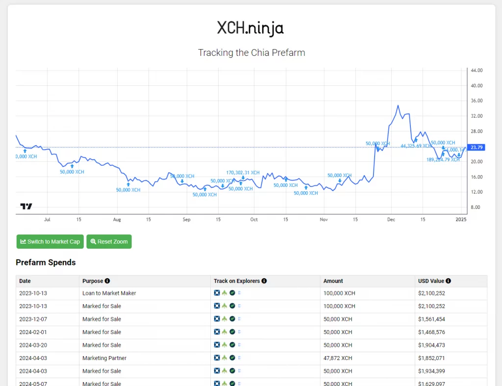This screenshot has height=386, width=502.
Task: Click the Jul label on time axis
Action: point(47,219)
